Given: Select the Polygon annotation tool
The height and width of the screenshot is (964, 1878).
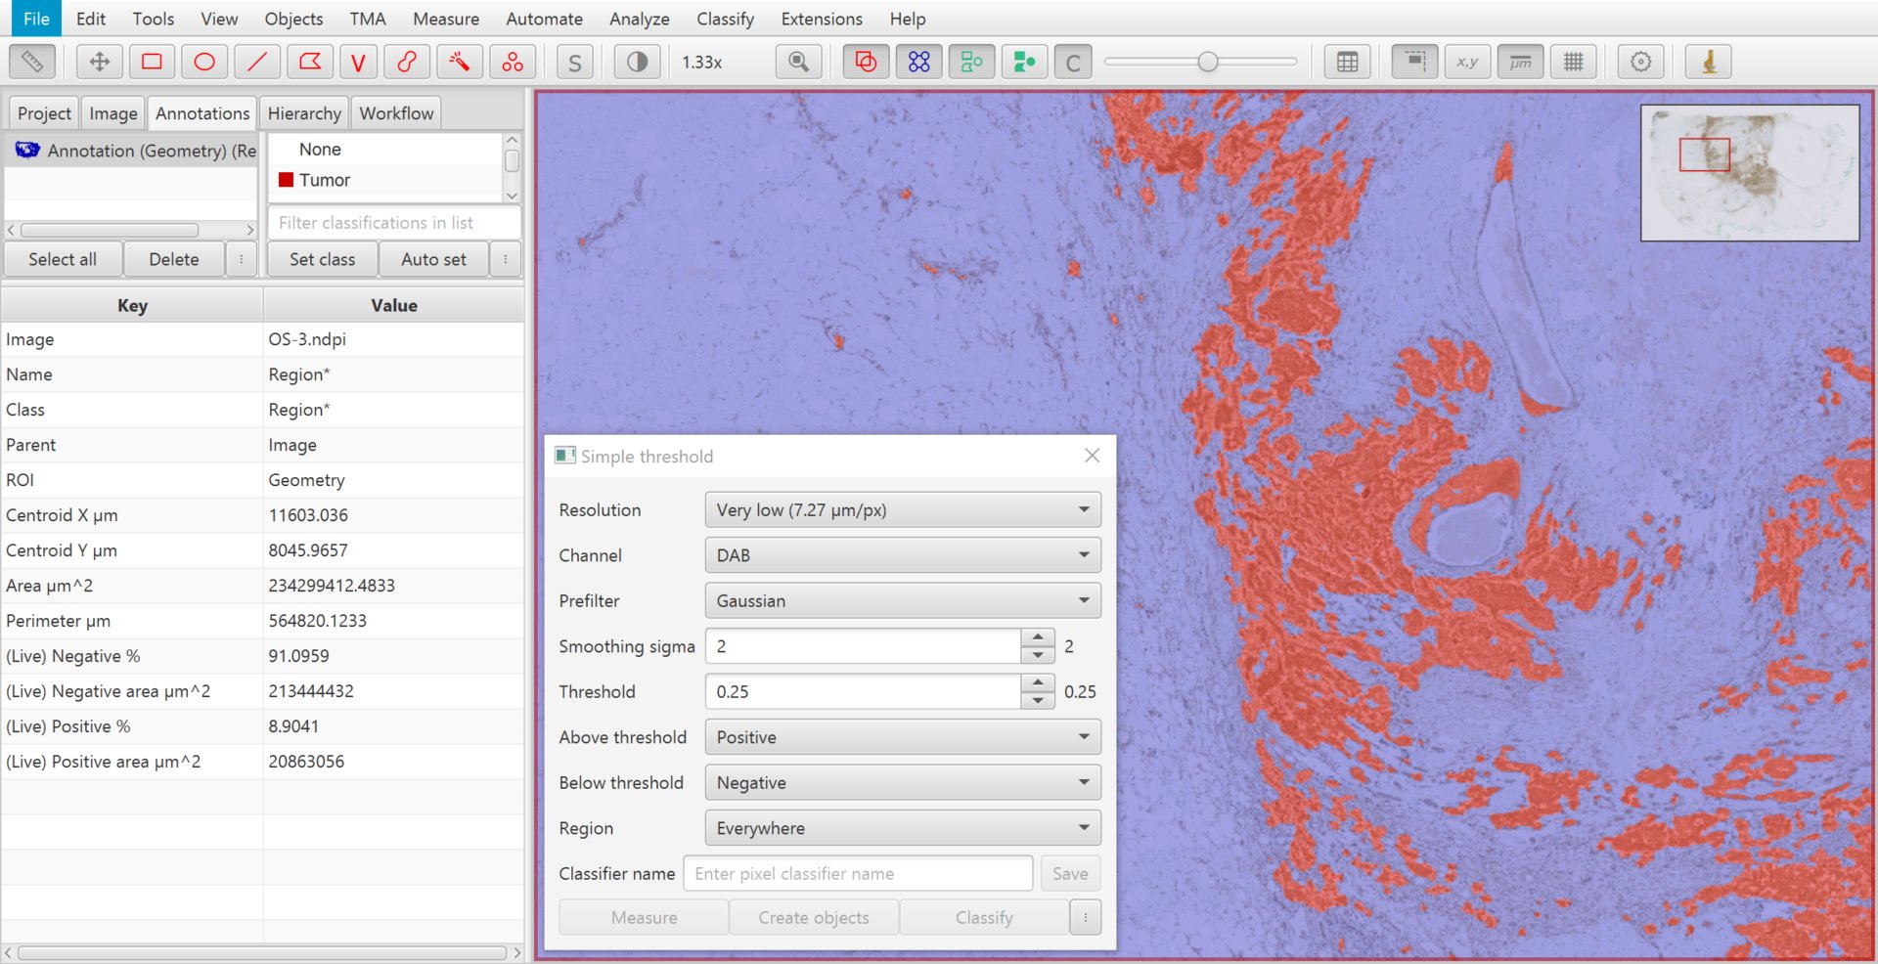Looking at the screenshot, I should pos(310,62).
